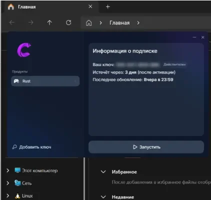Image resolution: width=211 pixels, height=200 pixels.
Task: Click the Последнее обновление: Вчера в 23:59 line
Action: coord(133,79)
